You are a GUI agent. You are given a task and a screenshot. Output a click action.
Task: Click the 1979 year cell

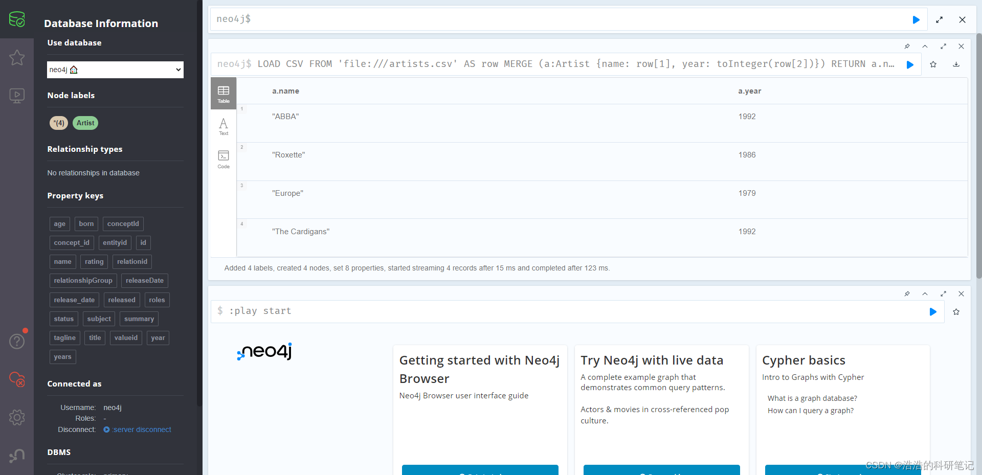click(747, 193)
